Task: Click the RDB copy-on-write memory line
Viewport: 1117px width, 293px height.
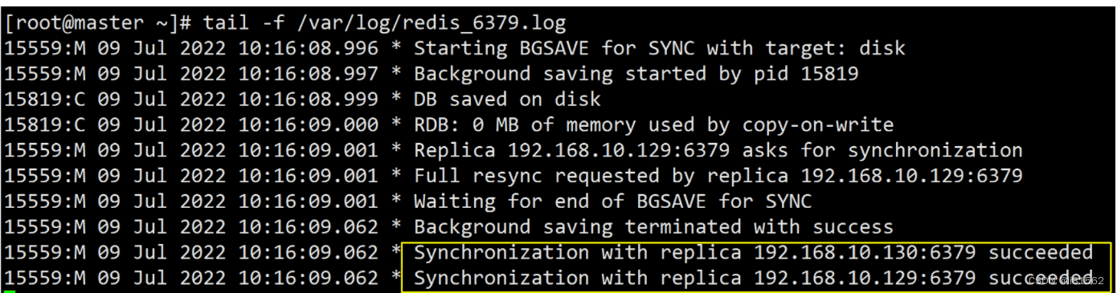Action: (x=448, y=125)
